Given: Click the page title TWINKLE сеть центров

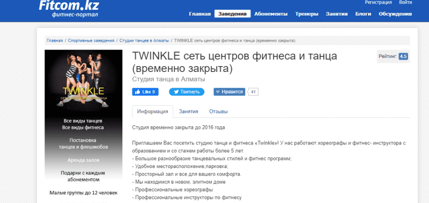Looking at the screenshot, I should (234, 62).
